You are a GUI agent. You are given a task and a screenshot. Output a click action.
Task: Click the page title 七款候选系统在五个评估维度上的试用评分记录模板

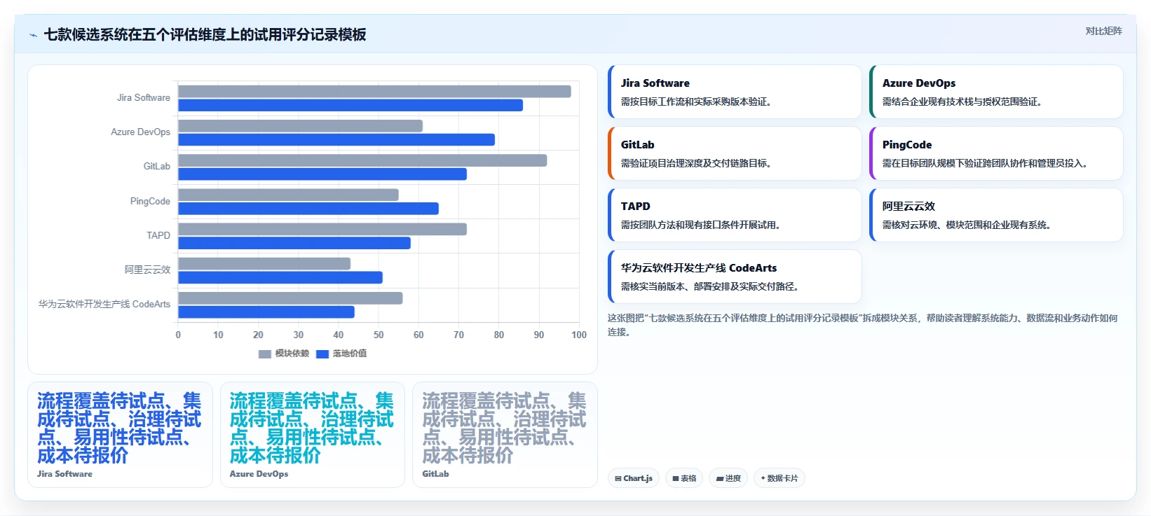[205, 35]
